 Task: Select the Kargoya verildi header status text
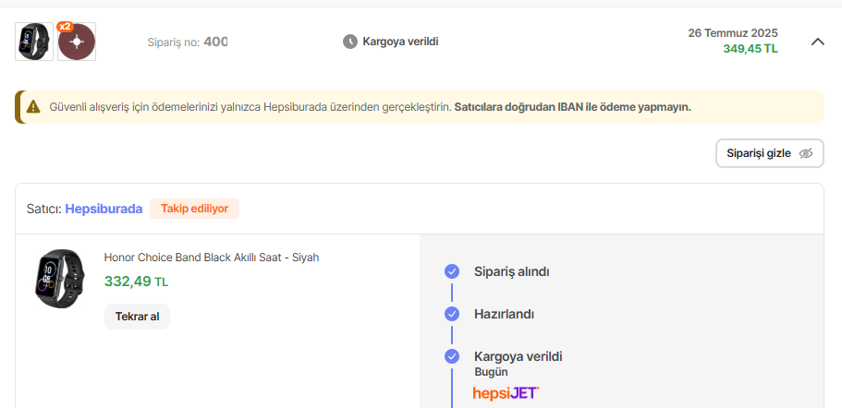point(400,42)
